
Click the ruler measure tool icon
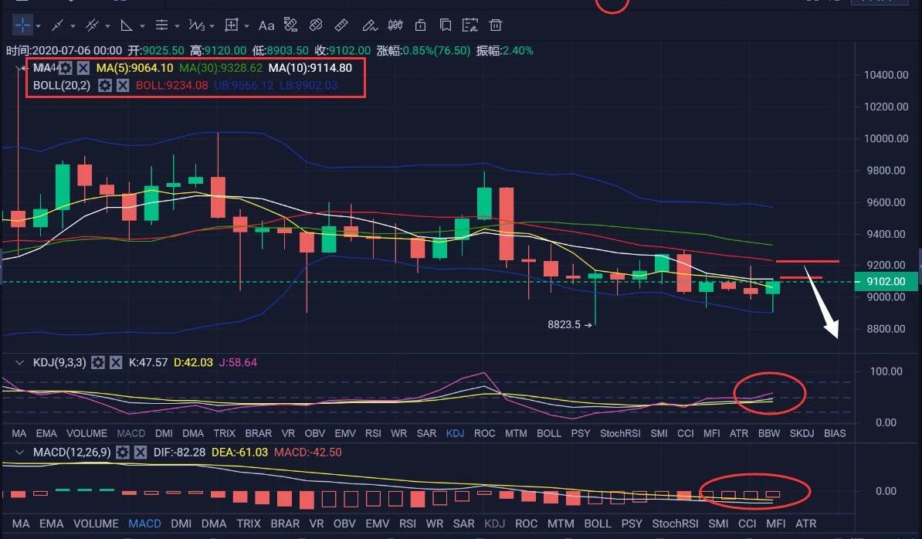(342, 25)
